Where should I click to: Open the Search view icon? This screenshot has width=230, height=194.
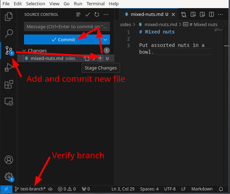pos(8,34)
